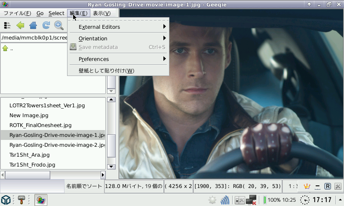Expand Preferences submenu
The height and width of the screenshot is (206, 344).
[119, 59]
